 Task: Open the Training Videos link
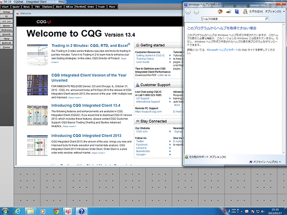(x=145, y=59)
